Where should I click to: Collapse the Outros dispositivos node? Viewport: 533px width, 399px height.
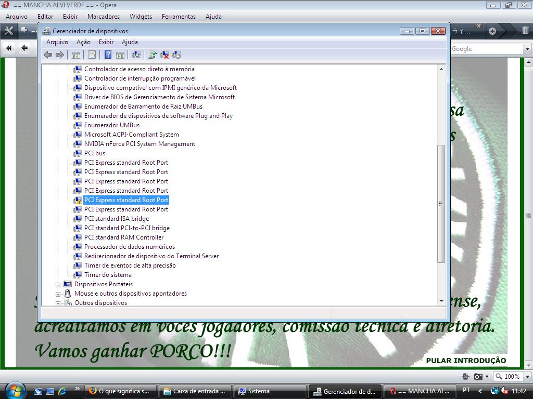[x=58, y=303]
